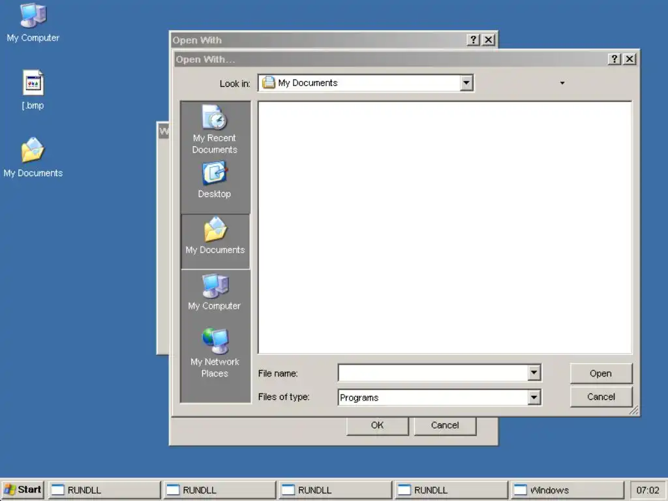The image size is (668, 501).
Task: Click the resize grip of browse dialog
Action: (x=634, y=410)
